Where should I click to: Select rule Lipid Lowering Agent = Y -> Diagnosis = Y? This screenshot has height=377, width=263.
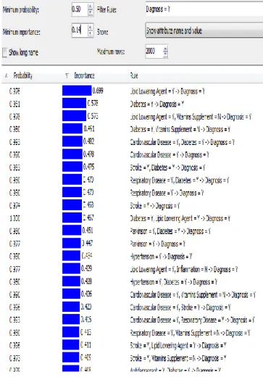coord(167,91)
